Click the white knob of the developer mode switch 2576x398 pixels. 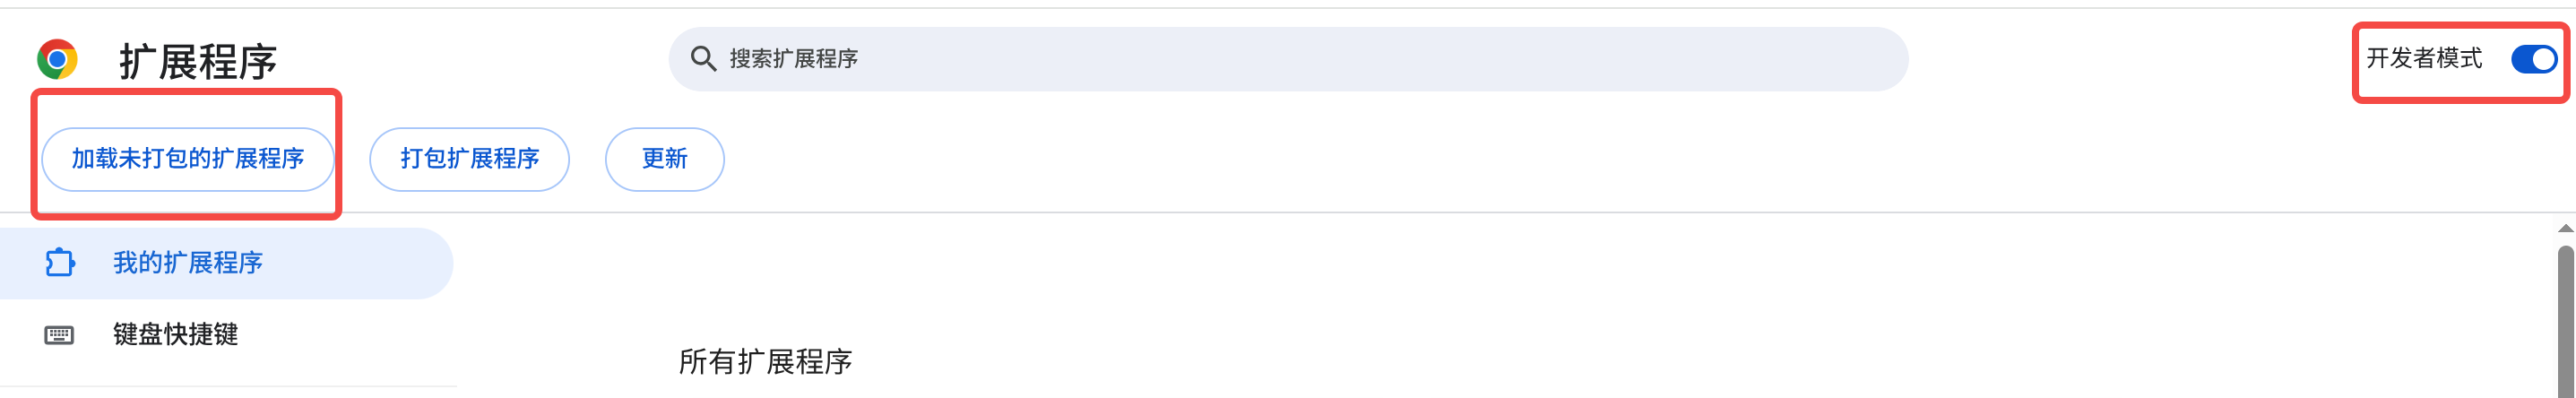point(2544,60)
